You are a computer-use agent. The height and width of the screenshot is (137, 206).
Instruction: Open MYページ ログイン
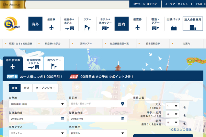pyautogui.click(x=145, y=4)
